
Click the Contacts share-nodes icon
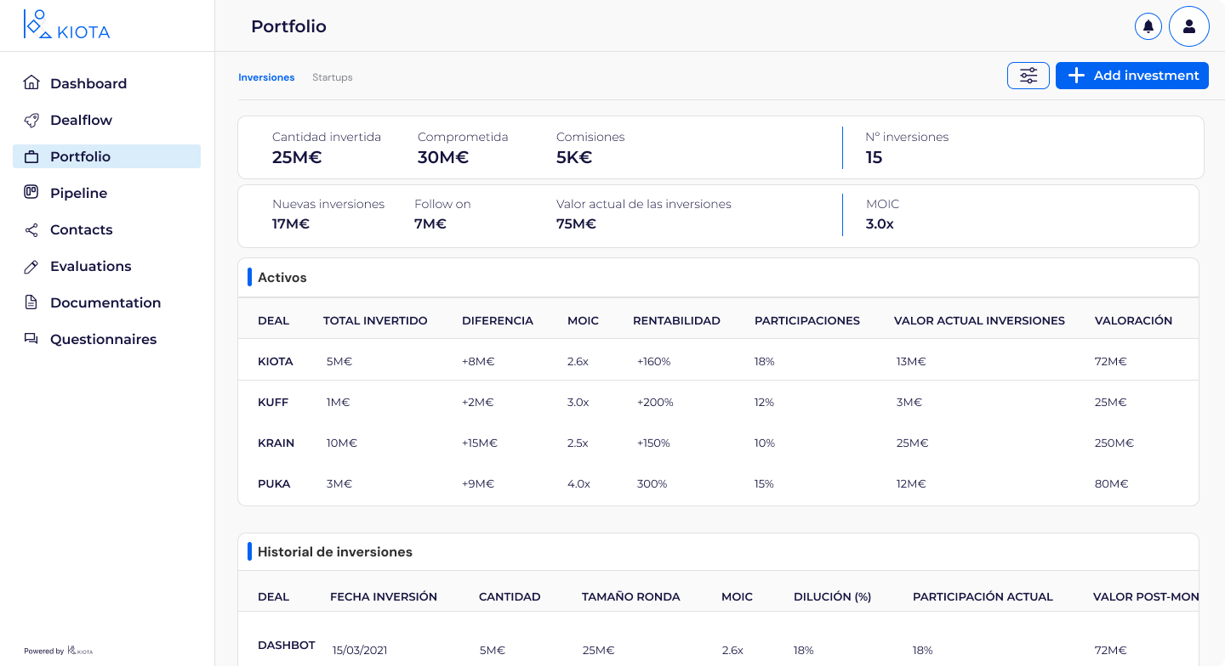pos(31,229)
